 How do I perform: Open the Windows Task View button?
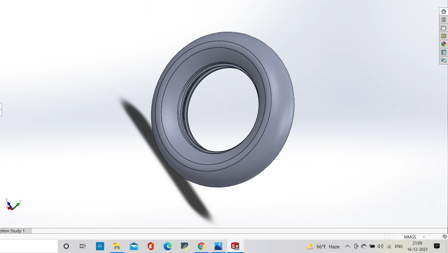82,246
